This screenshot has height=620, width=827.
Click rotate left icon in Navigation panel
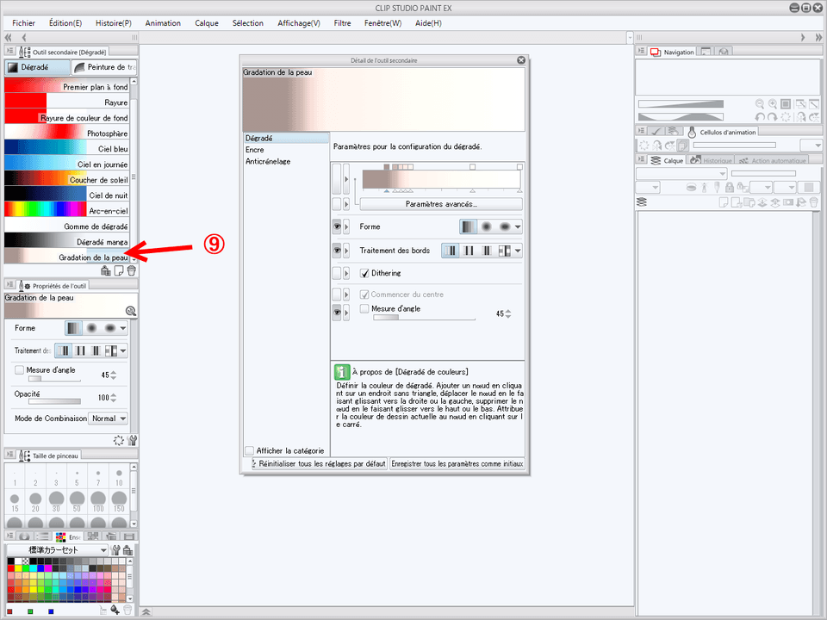(x=759, y=116)
